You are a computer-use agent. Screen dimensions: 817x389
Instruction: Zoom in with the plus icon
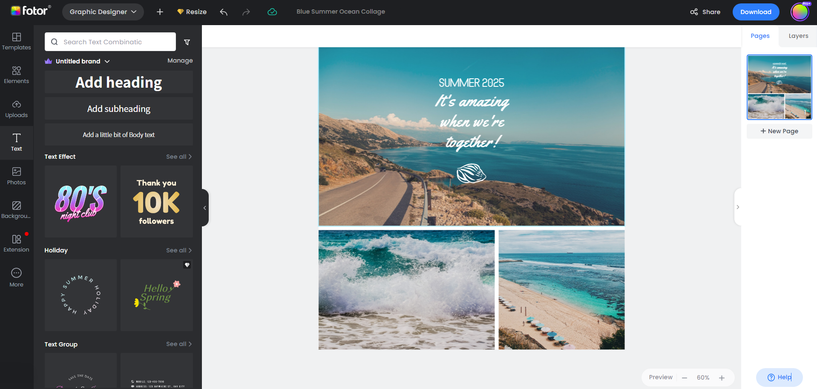click(722, 378)
